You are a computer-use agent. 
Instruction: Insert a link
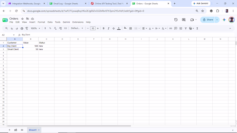pyautogui.click(x=171, y=28)
